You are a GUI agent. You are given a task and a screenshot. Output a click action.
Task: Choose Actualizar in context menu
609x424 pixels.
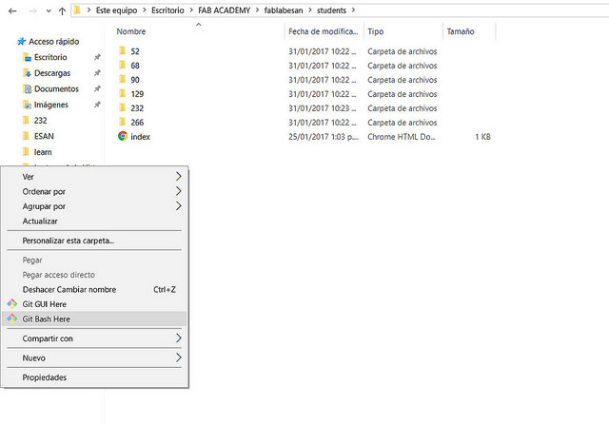point(94,221)
